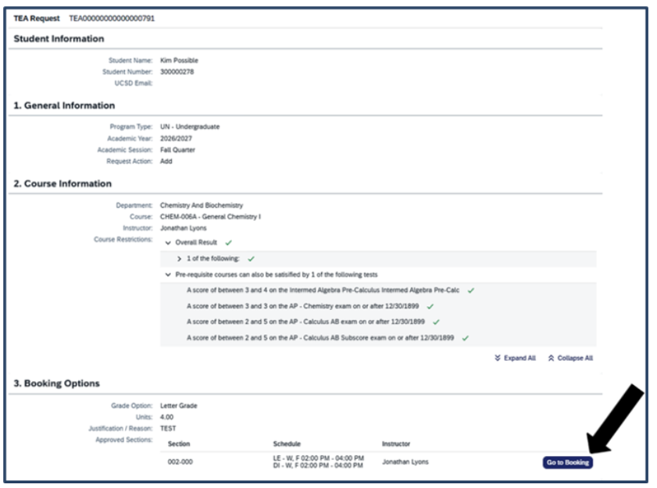
Task: Click student number 300000278
Action: (x=177, y=72)
